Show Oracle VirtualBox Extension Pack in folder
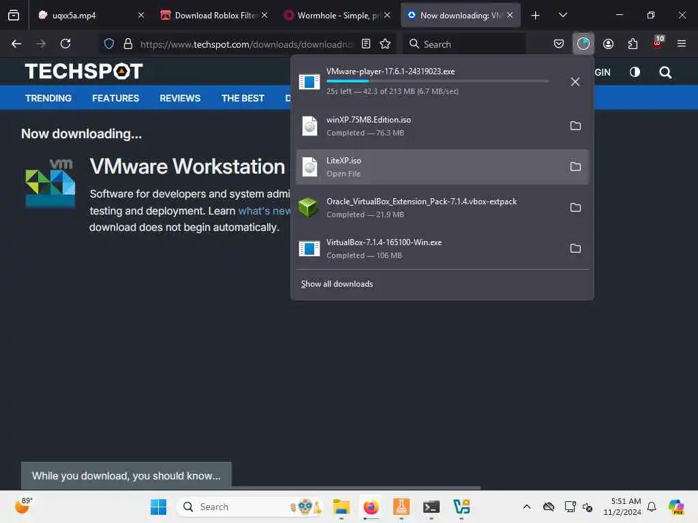Viewport: 698px width, 523px height. [x=575, y=208]
